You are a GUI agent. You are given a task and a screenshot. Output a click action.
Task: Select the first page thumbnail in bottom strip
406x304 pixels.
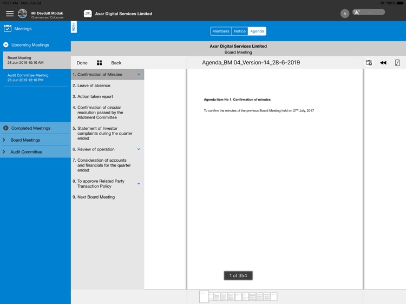pos(204,296)
